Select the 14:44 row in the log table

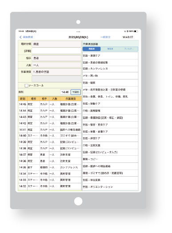tap(50, 111)
